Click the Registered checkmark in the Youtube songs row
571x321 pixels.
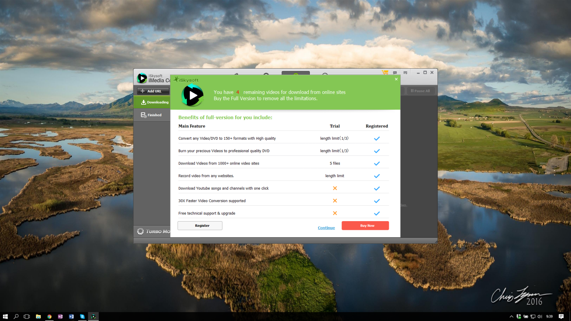(x=377, y=188)
